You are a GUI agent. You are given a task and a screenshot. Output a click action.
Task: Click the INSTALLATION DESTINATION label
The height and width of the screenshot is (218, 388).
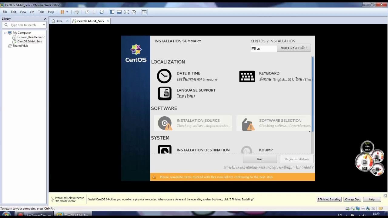tap(203, 150)
